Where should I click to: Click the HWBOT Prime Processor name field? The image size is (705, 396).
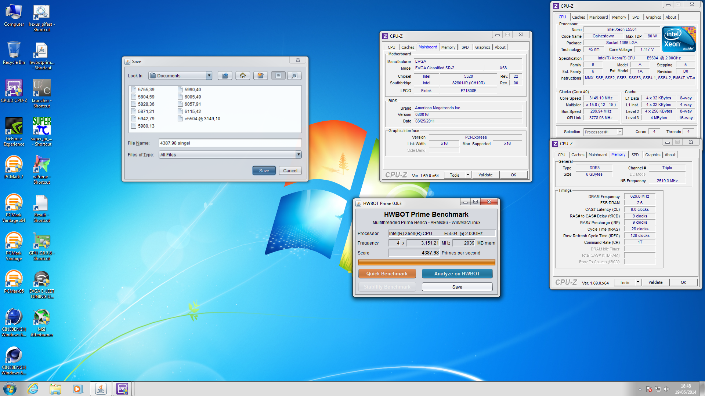[x=442, y=233]
